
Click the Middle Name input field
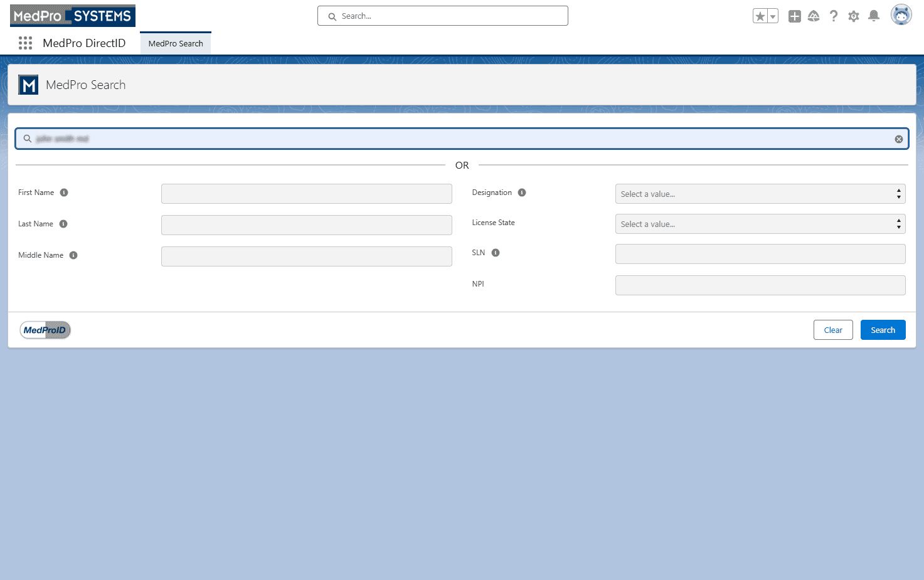pos(307,256)
